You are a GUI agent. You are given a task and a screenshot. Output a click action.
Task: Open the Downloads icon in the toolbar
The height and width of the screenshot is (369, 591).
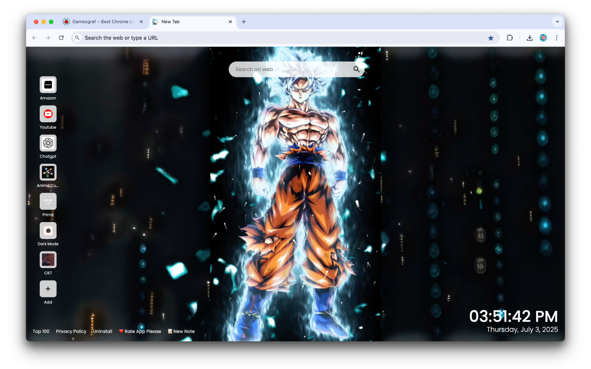(530, 37)
